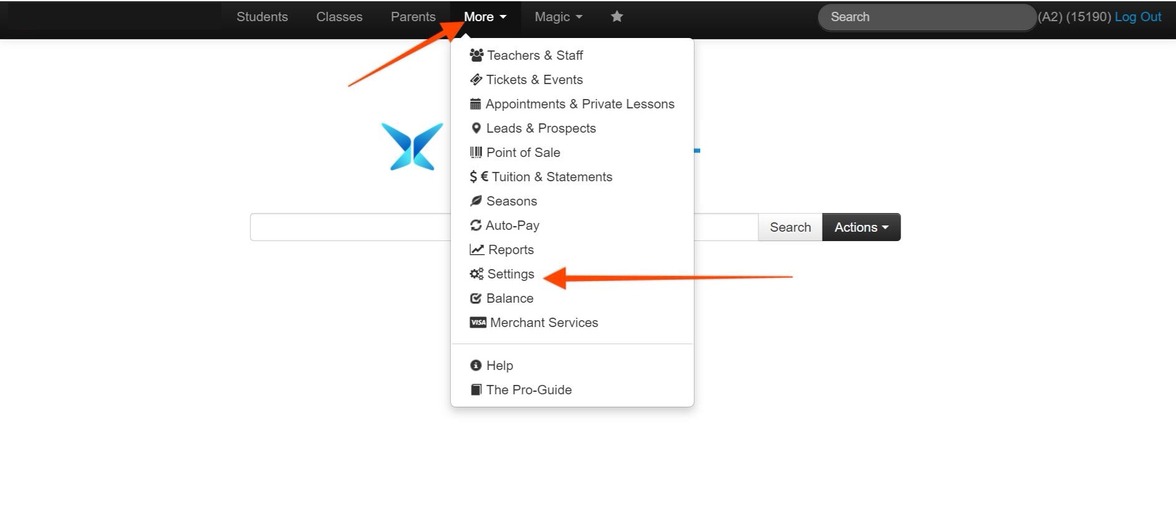The image size is (1176, 517).
Task: Choose Balance in the More menu
Action: (509, 298)
